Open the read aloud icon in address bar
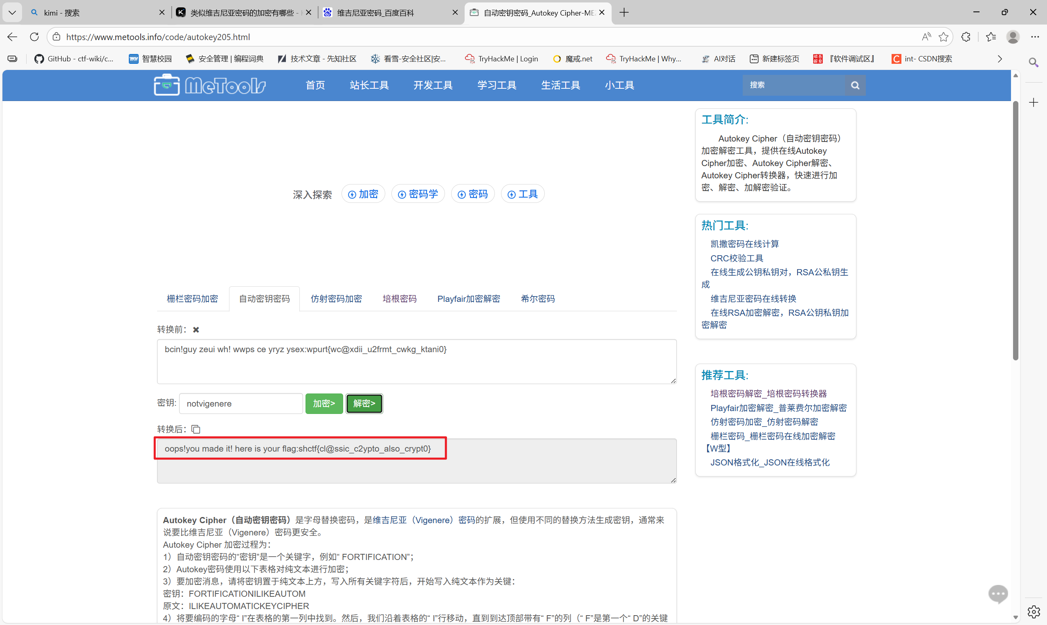1047x625 pixels. pos(926,37)
